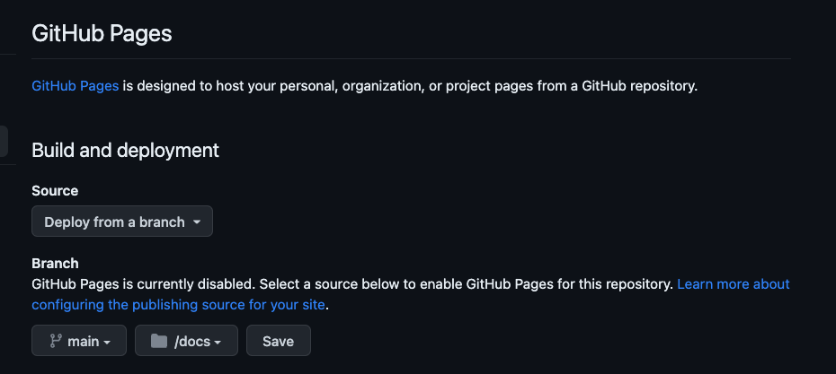The height and width of the screenshot is (374, 836).
Task: Click the Source field label
Action: [x=55, y=190]
